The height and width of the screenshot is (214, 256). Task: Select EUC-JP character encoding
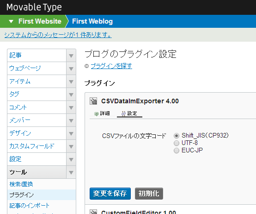click(177, 151)
